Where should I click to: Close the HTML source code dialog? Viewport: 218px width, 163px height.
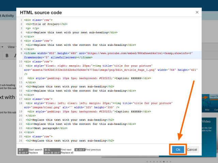tap(197, 12)
